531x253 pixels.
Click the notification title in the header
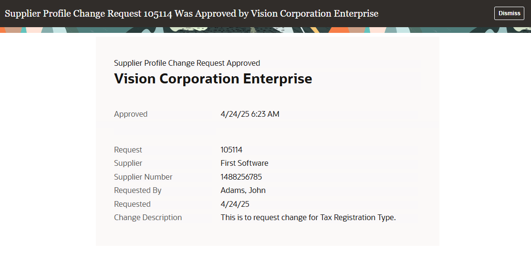tap(191, 13)
